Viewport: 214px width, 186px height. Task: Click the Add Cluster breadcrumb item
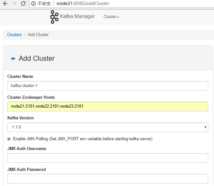point(38,35)
